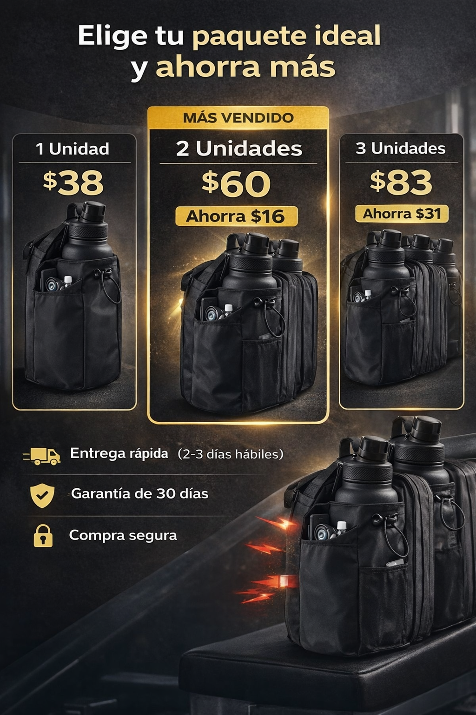The image size is (476, 715).
Task: Click the shield checkmark guarantee icon
Action: point(42,495)
